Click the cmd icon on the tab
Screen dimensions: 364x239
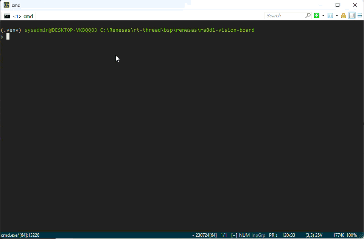[x=7, y=16]
